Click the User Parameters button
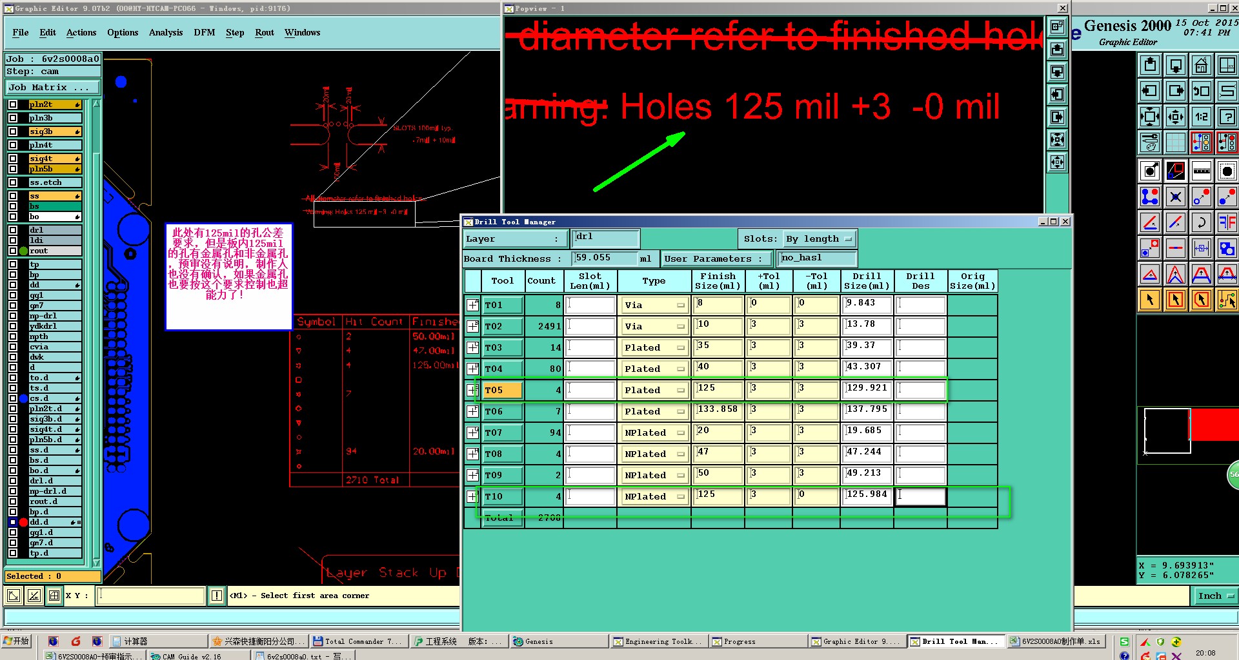 718,259
